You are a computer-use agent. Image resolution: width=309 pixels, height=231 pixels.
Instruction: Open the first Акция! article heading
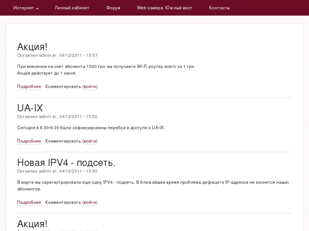point(32,47)
